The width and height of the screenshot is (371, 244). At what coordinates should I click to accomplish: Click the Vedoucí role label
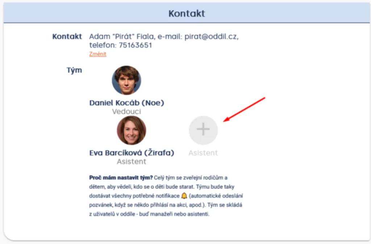[126, 112]
